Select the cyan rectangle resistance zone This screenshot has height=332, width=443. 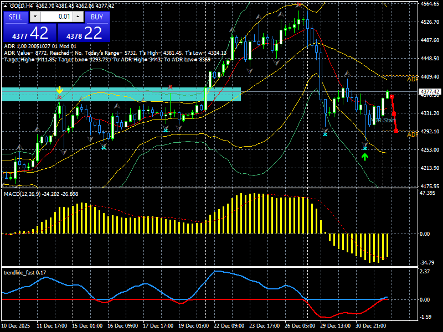[121, 94]
